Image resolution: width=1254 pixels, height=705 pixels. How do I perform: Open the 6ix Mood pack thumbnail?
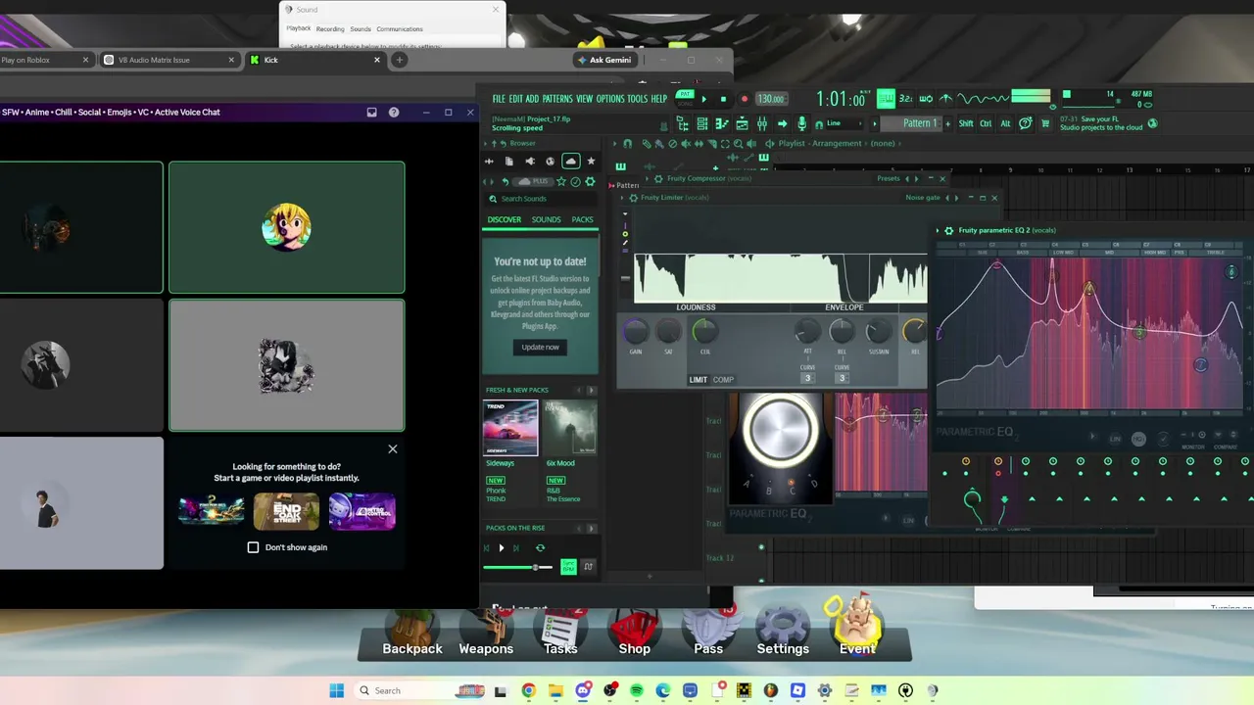tap(570, 428)
